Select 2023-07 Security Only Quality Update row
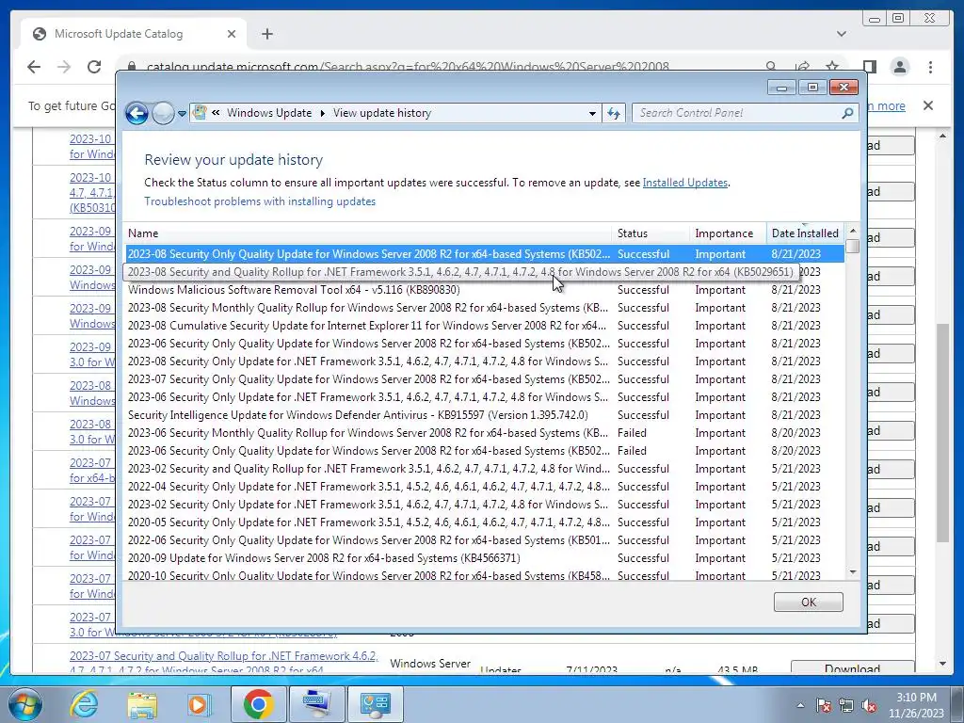 485,379
